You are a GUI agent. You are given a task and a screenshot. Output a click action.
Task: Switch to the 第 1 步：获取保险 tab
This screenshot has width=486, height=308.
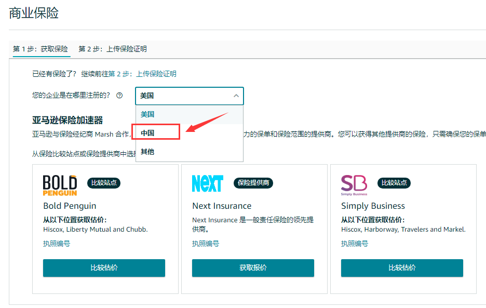click(x=40, y=49)
